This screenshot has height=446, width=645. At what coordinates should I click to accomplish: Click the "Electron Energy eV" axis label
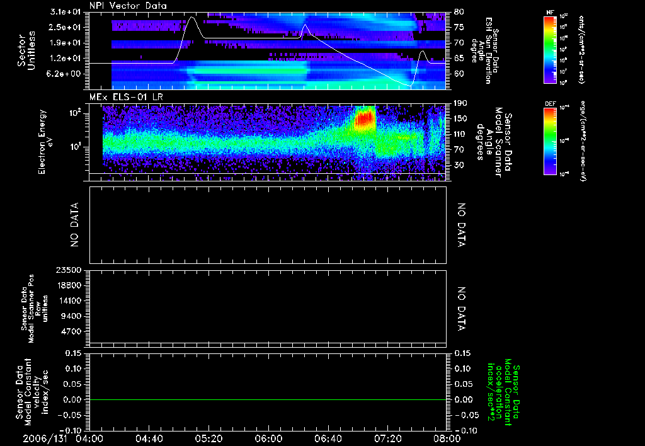click(x=45, y=142)
